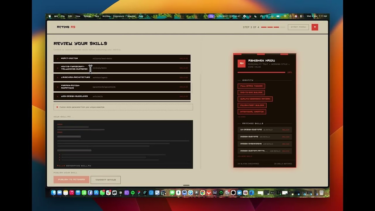This screenshot has height=211, width=375.
Task: Click CONNECT GITHUB
Action: (x=105, y=180)
